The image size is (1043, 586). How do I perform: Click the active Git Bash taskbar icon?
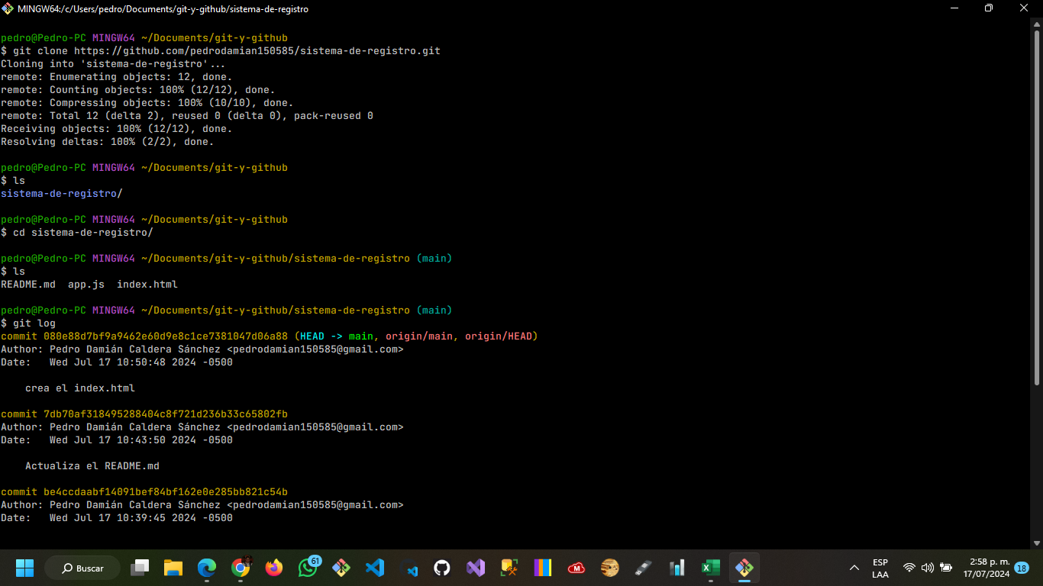[x=744, y=568]
